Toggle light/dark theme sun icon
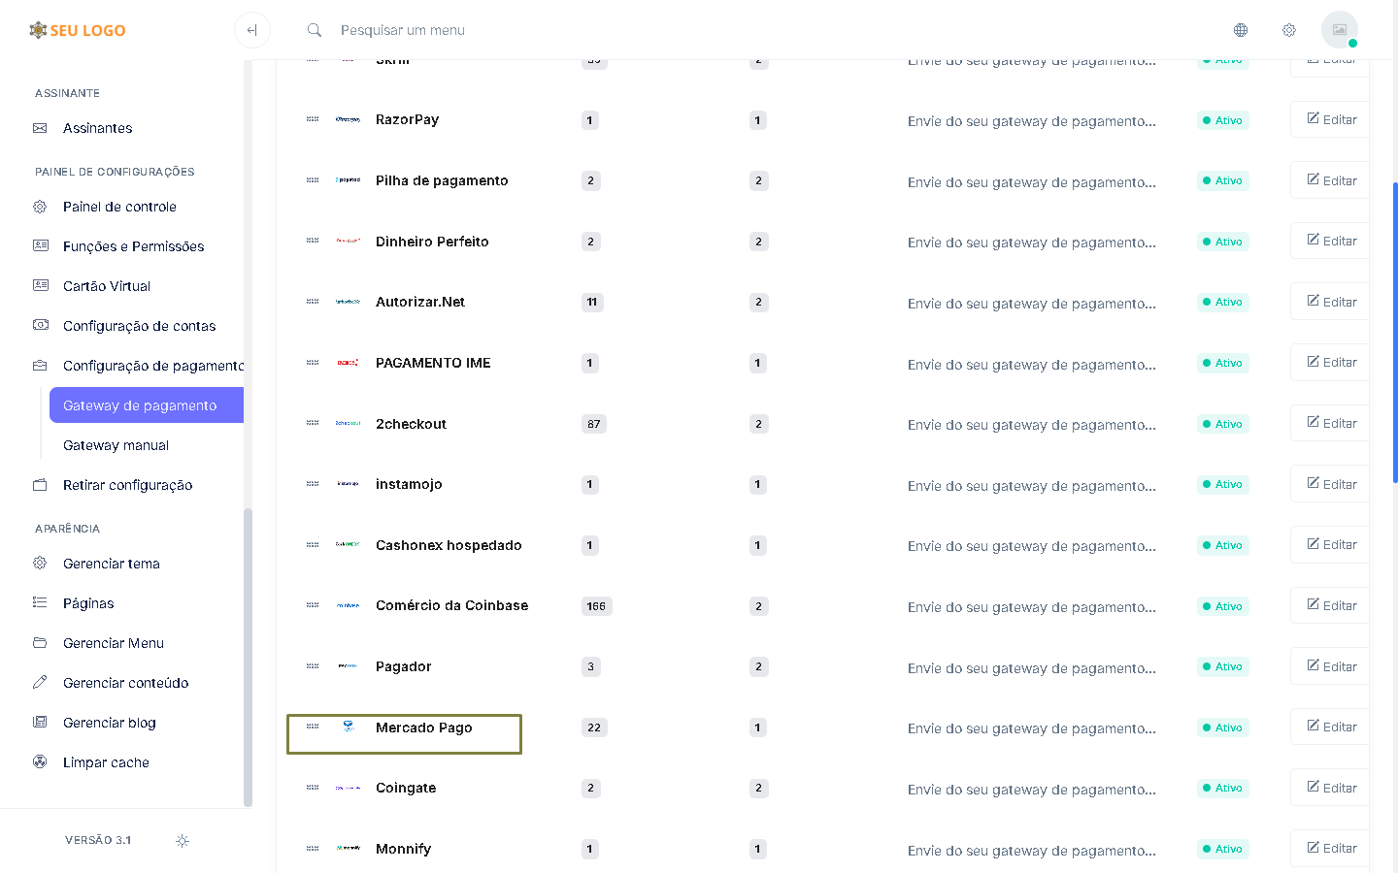 (183, 841)
